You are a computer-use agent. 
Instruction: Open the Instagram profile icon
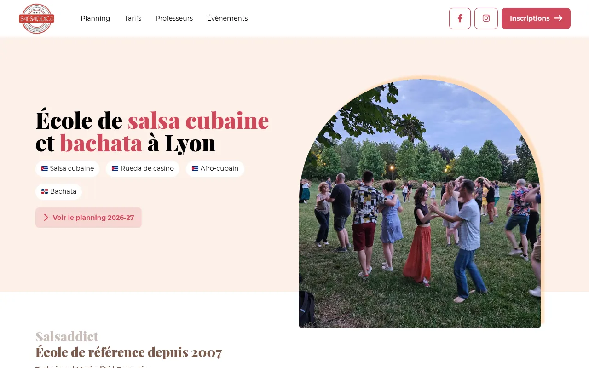(x=486, y=18)
